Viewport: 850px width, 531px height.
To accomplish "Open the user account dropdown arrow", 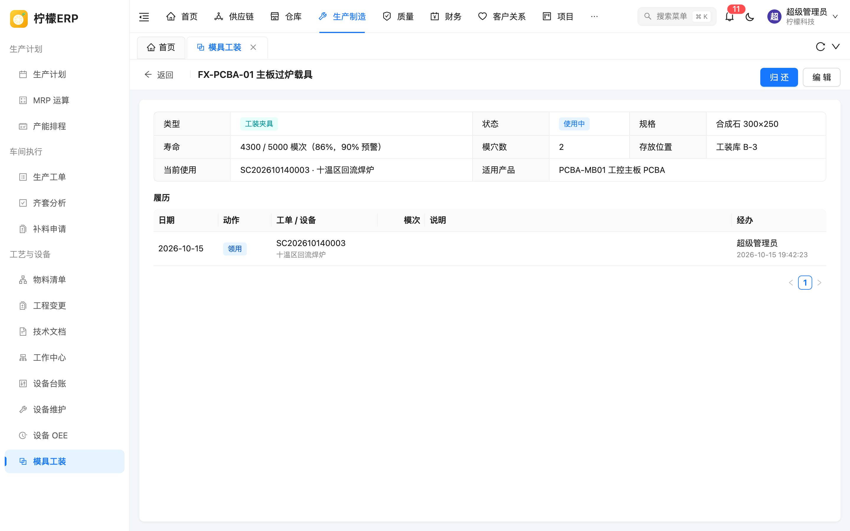I will coord(836,17).
